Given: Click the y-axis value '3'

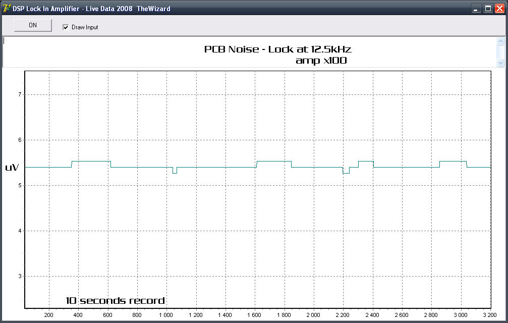Looking at the screenshot, I should tap(20, 277).
